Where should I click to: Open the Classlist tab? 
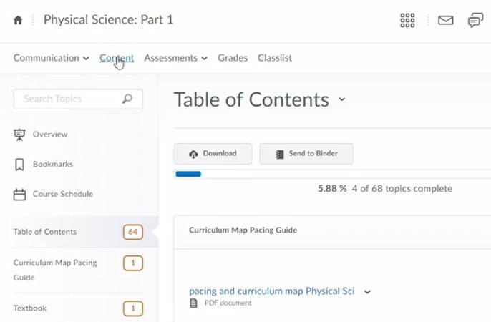(275, 58)
